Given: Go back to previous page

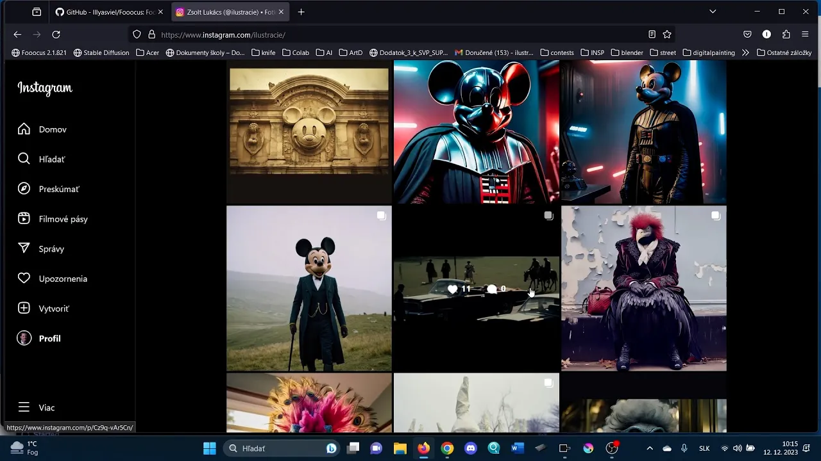Looking at the screenshot, I should coord(17,35).
